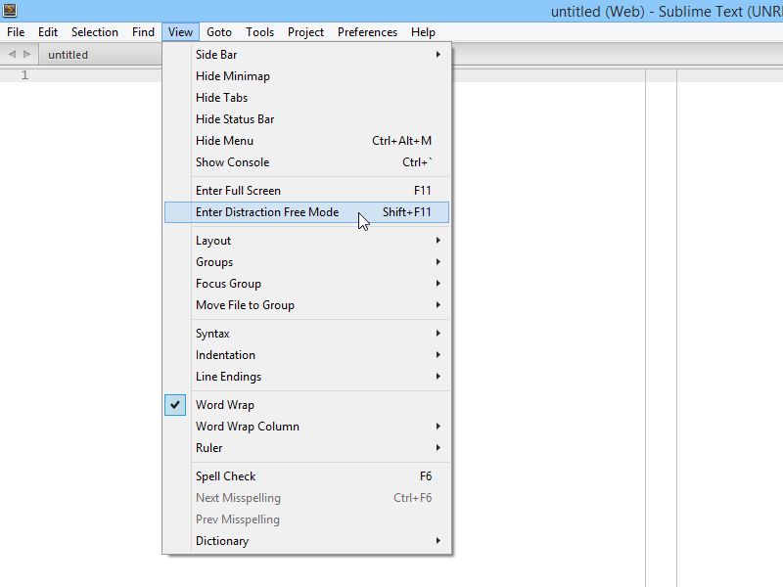
Task: Expand the Syntax submenu
Action: click(x=306, y=334)
